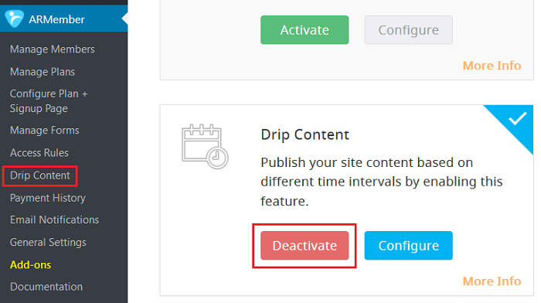This screenshot has width=541, height=303.
Task: Click the blue Configure button for Drip Content
Action: 409,246
